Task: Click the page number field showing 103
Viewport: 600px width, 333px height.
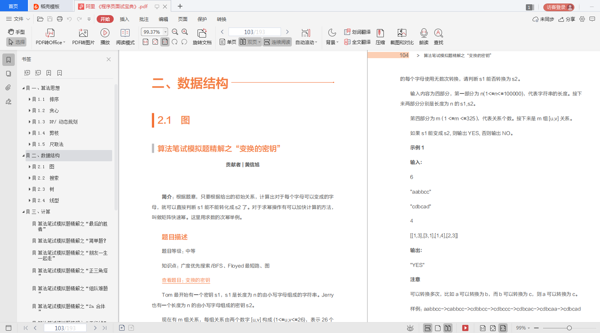Action: tap(255, 32)
